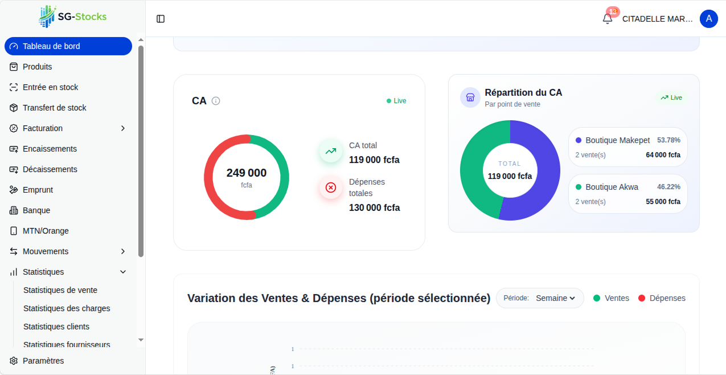Click the 53.78% percentage text
Viewport: 726px width, 375px height.
(x=668, y=140)
